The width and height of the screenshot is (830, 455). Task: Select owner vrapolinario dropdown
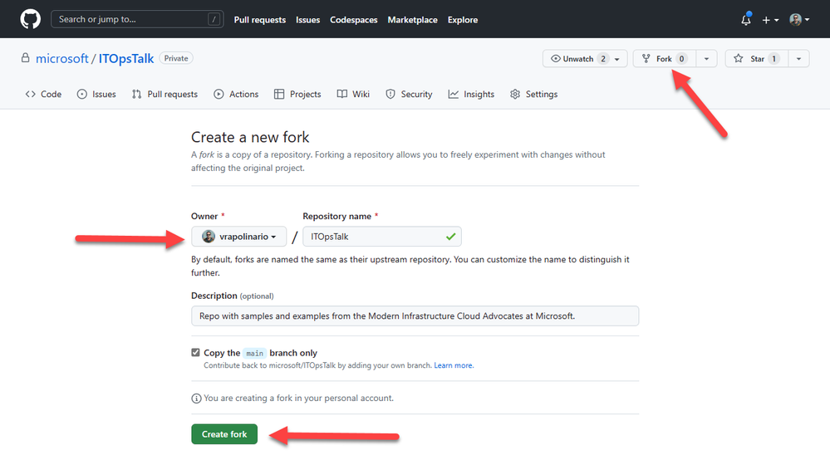[239, 237]
